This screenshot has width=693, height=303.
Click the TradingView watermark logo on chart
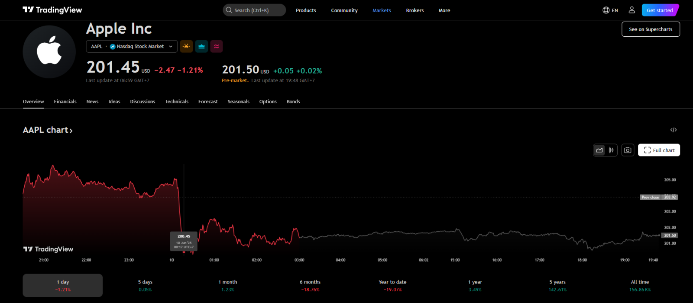(x=48, y=249)
